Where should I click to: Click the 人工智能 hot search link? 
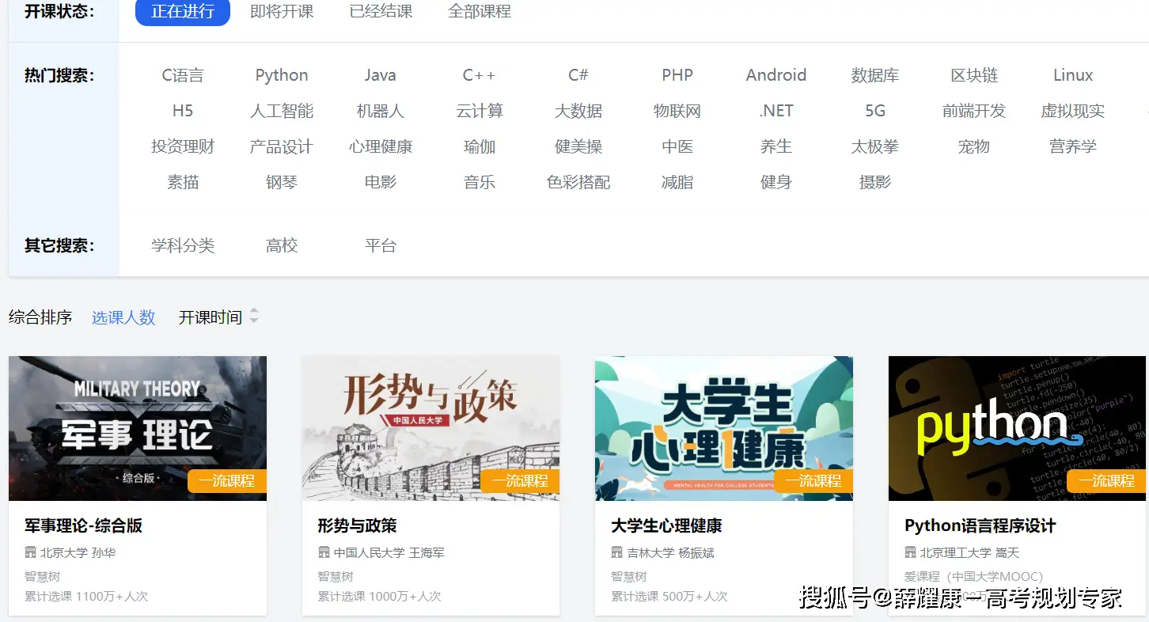(282, 111)
